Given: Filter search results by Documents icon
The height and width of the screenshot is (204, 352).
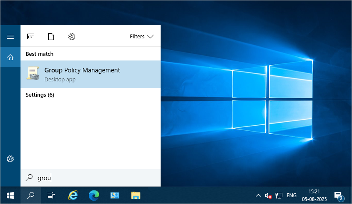Looking at the screenshot, I should pyautogui.click(x=51, y=37).
